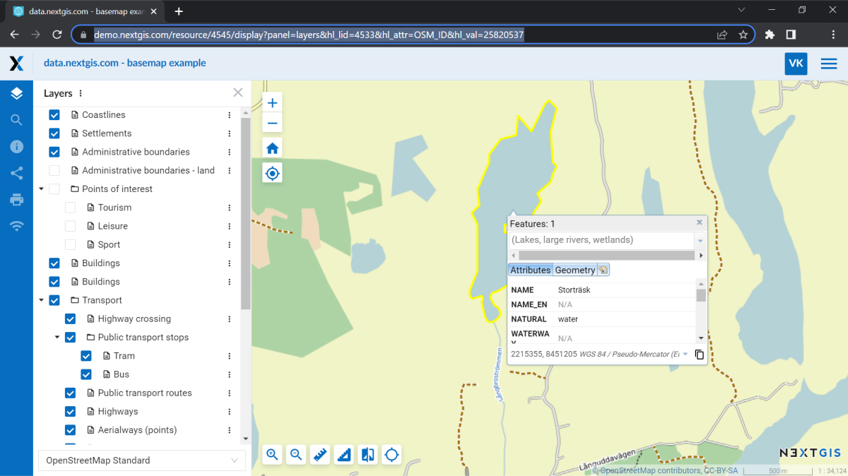
Task: Click the Share icon in the sidebar
Action: [x=16, y=173]
